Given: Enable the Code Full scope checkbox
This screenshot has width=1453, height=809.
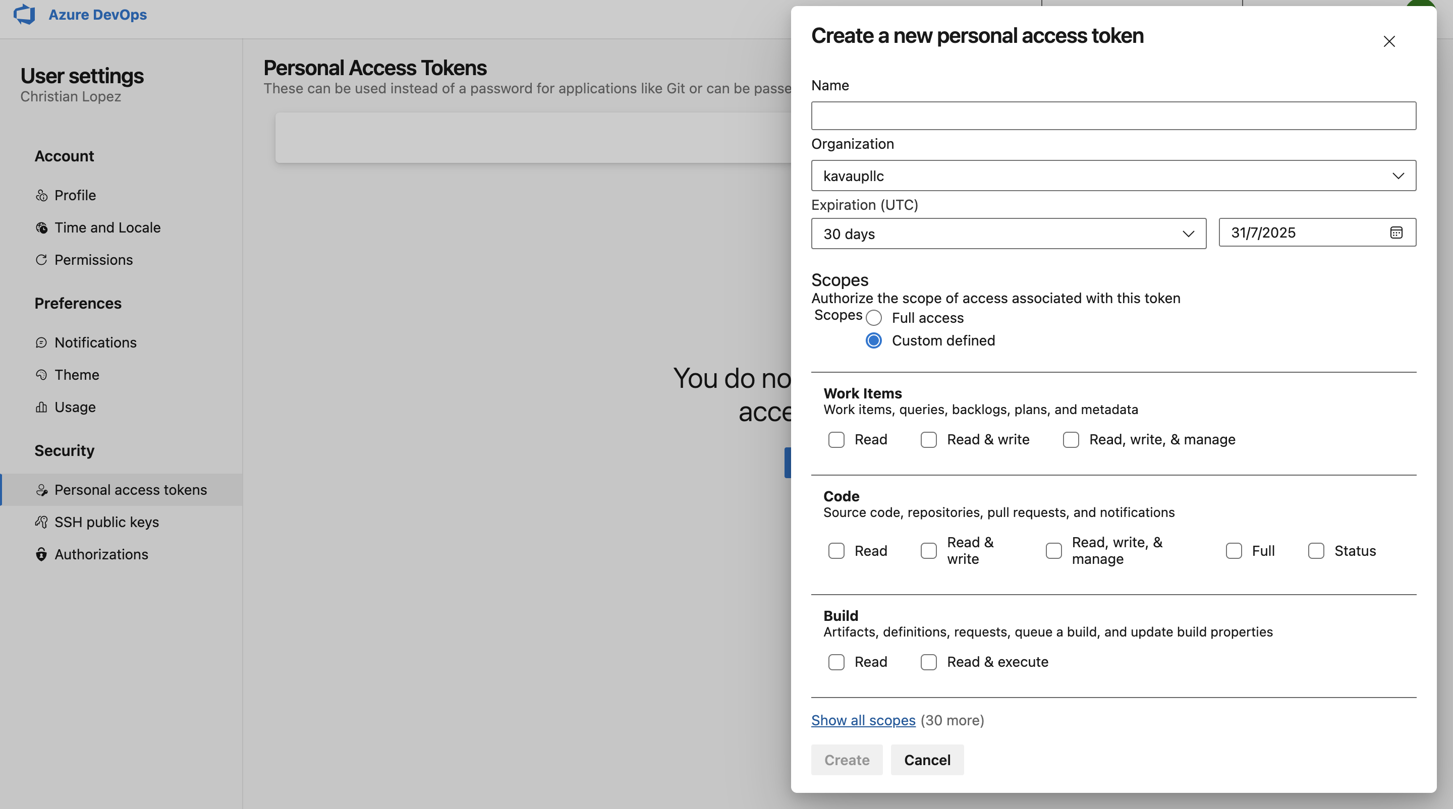Looking at the screenshot, I should 1234,551.
